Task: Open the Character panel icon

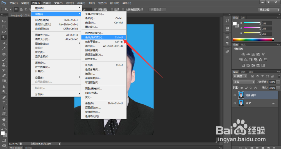Action: point(227,37)
